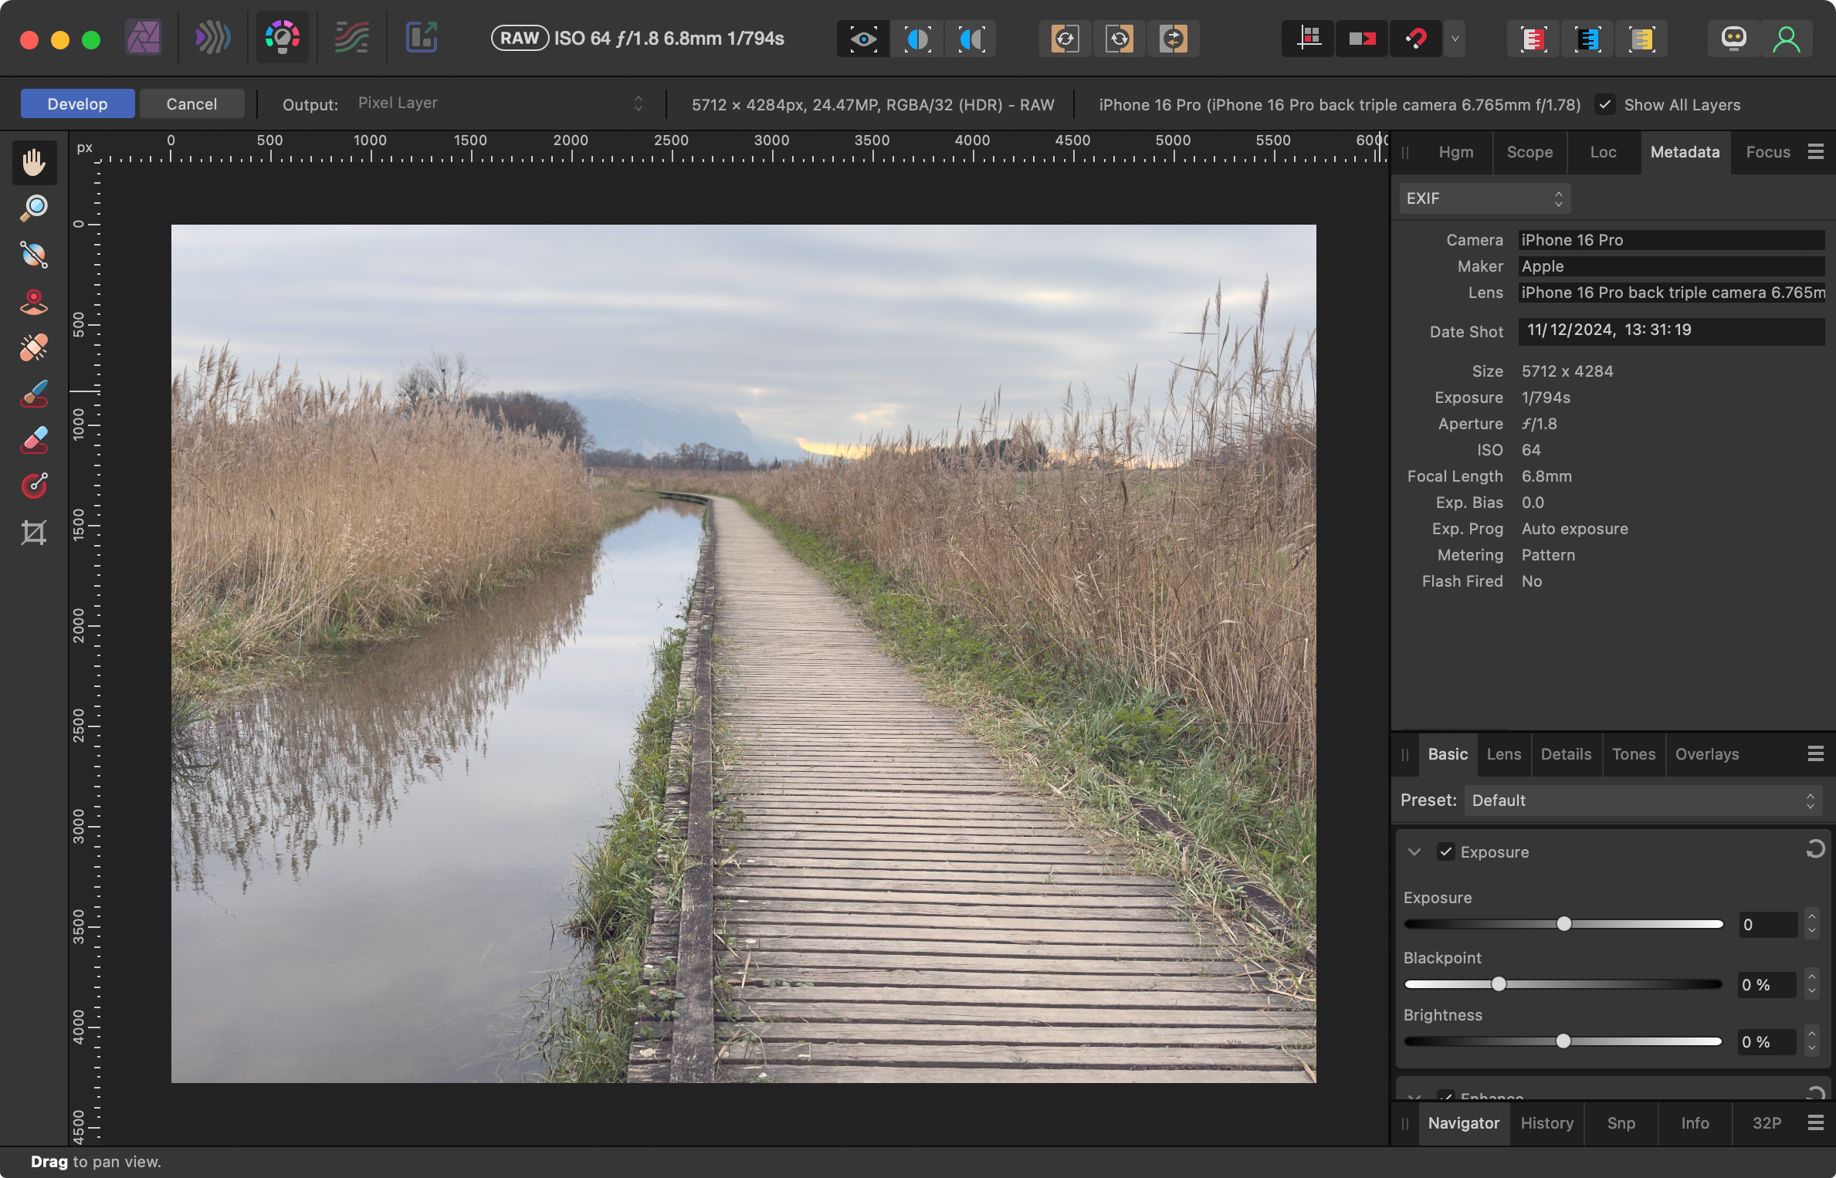Select the Blemish Removal bandage tool
The width and height of the screenshot is (1836, 1178).
[x=34, y=347]
